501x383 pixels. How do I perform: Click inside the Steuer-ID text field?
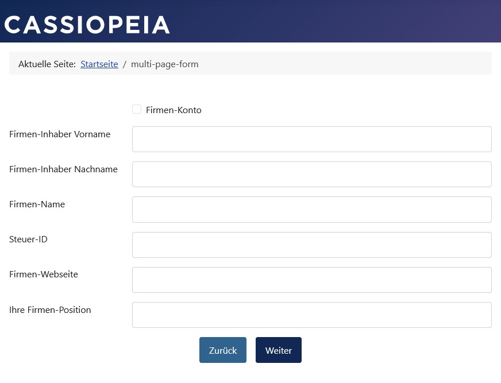coord(311,245)
